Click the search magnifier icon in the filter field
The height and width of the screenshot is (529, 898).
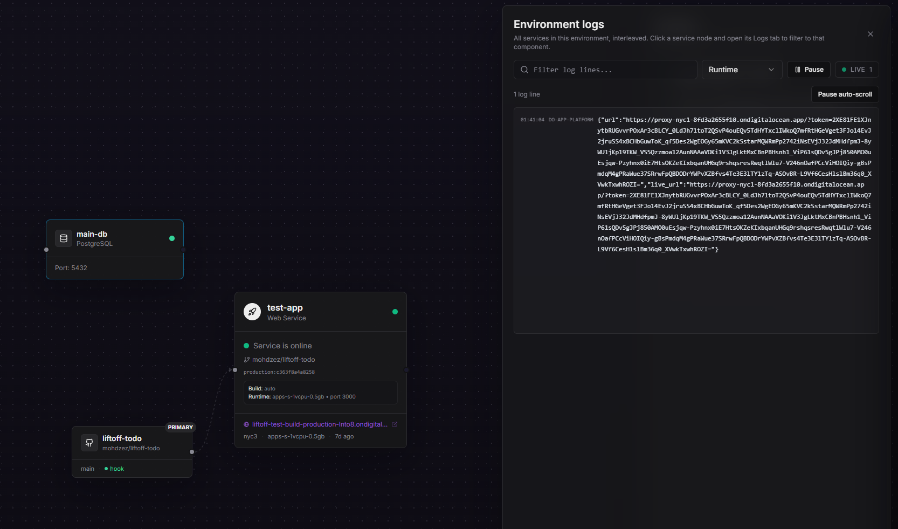coord(524,70)
